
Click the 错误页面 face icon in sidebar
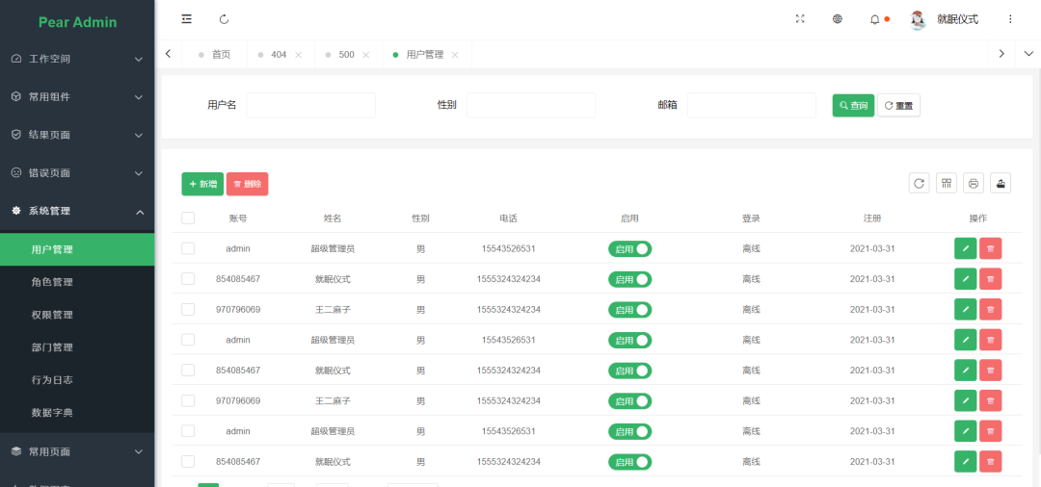16,173
